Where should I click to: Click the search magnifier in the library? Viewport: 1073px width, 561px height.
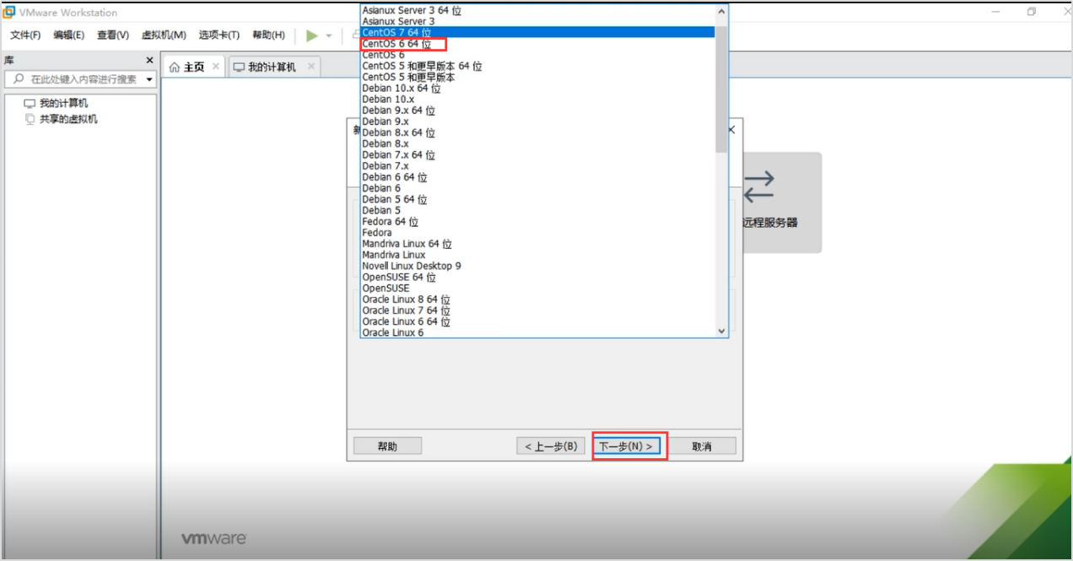coord(18,78)
